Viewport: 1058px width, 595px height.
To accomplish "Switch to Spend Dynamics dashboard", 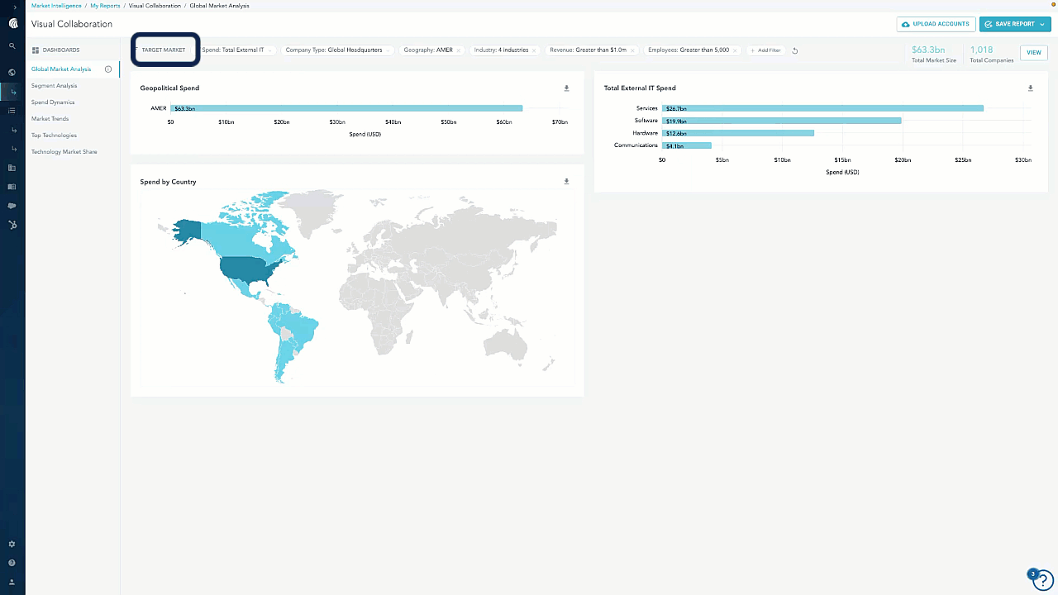I will tap(53, 102).
